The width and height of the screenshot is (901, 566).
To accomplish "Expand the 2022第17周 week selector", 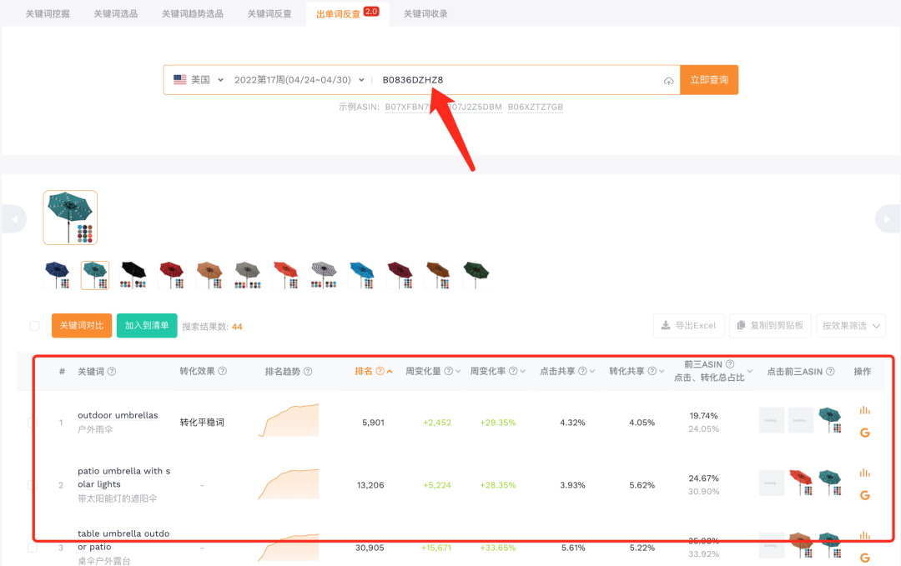I will [299, 80].
